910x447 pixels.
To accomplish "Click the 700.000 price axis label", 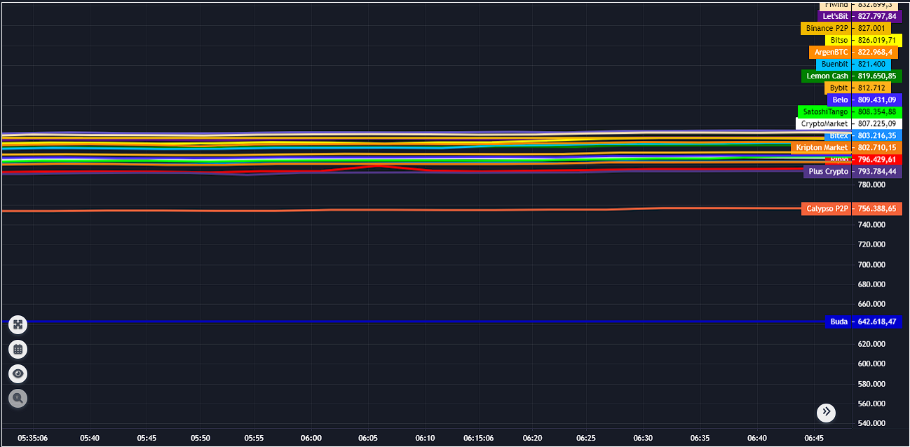I will (871, 264).
